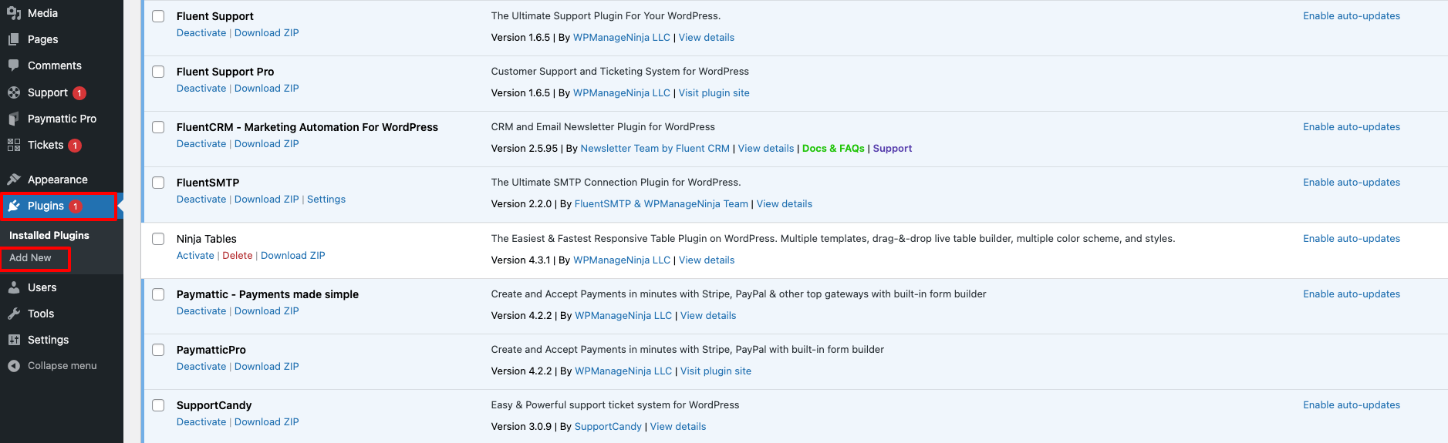The image size is (1448, 443).
Task: Click the Paymattic Pro sidebar icon
Action: [x=14, y=119]
